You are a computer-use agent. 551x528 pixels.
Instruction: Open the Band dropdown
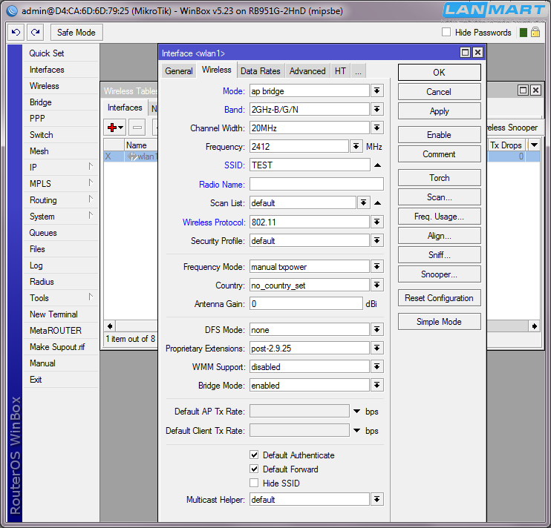click(x=376, y=110)
